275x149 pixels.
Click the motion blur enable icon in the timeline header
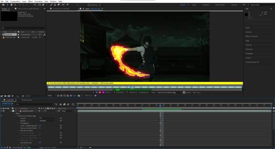click(68, 104)
